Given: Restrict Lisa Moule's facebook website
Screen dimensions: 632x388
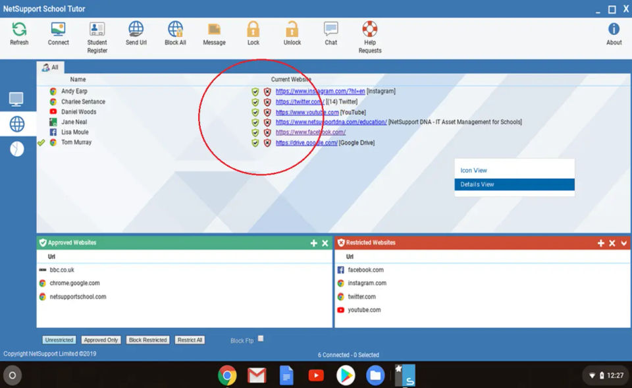Looking at the screenshot, I should pyautogui.click(x=267, y=132).
